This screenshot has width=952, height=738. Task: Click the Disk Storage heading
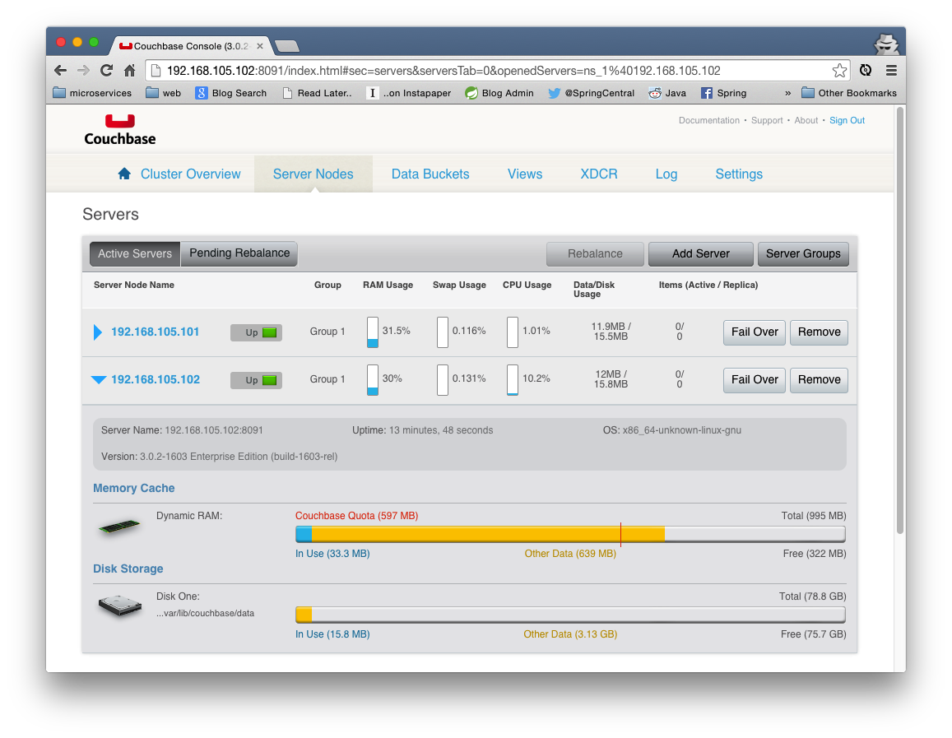128,569
